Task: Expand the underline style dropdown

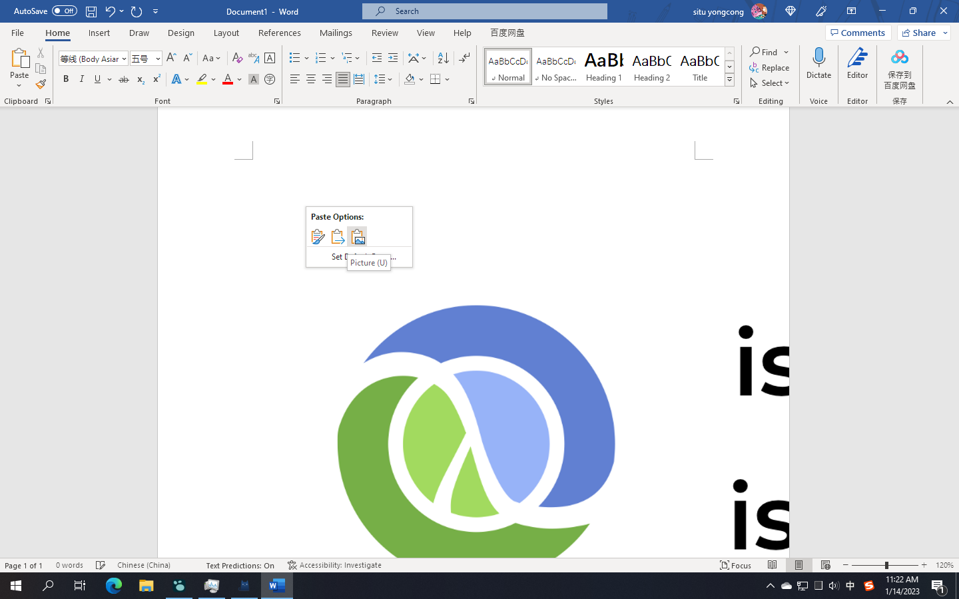Action: (x=109, y=79)
